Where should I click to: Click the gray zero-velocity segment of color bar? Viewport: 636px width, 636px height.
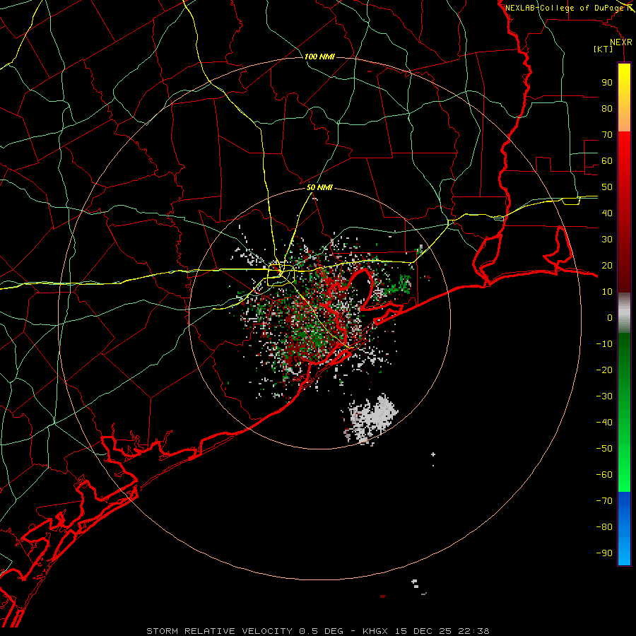pyautogui.click(x=624, y=313)
